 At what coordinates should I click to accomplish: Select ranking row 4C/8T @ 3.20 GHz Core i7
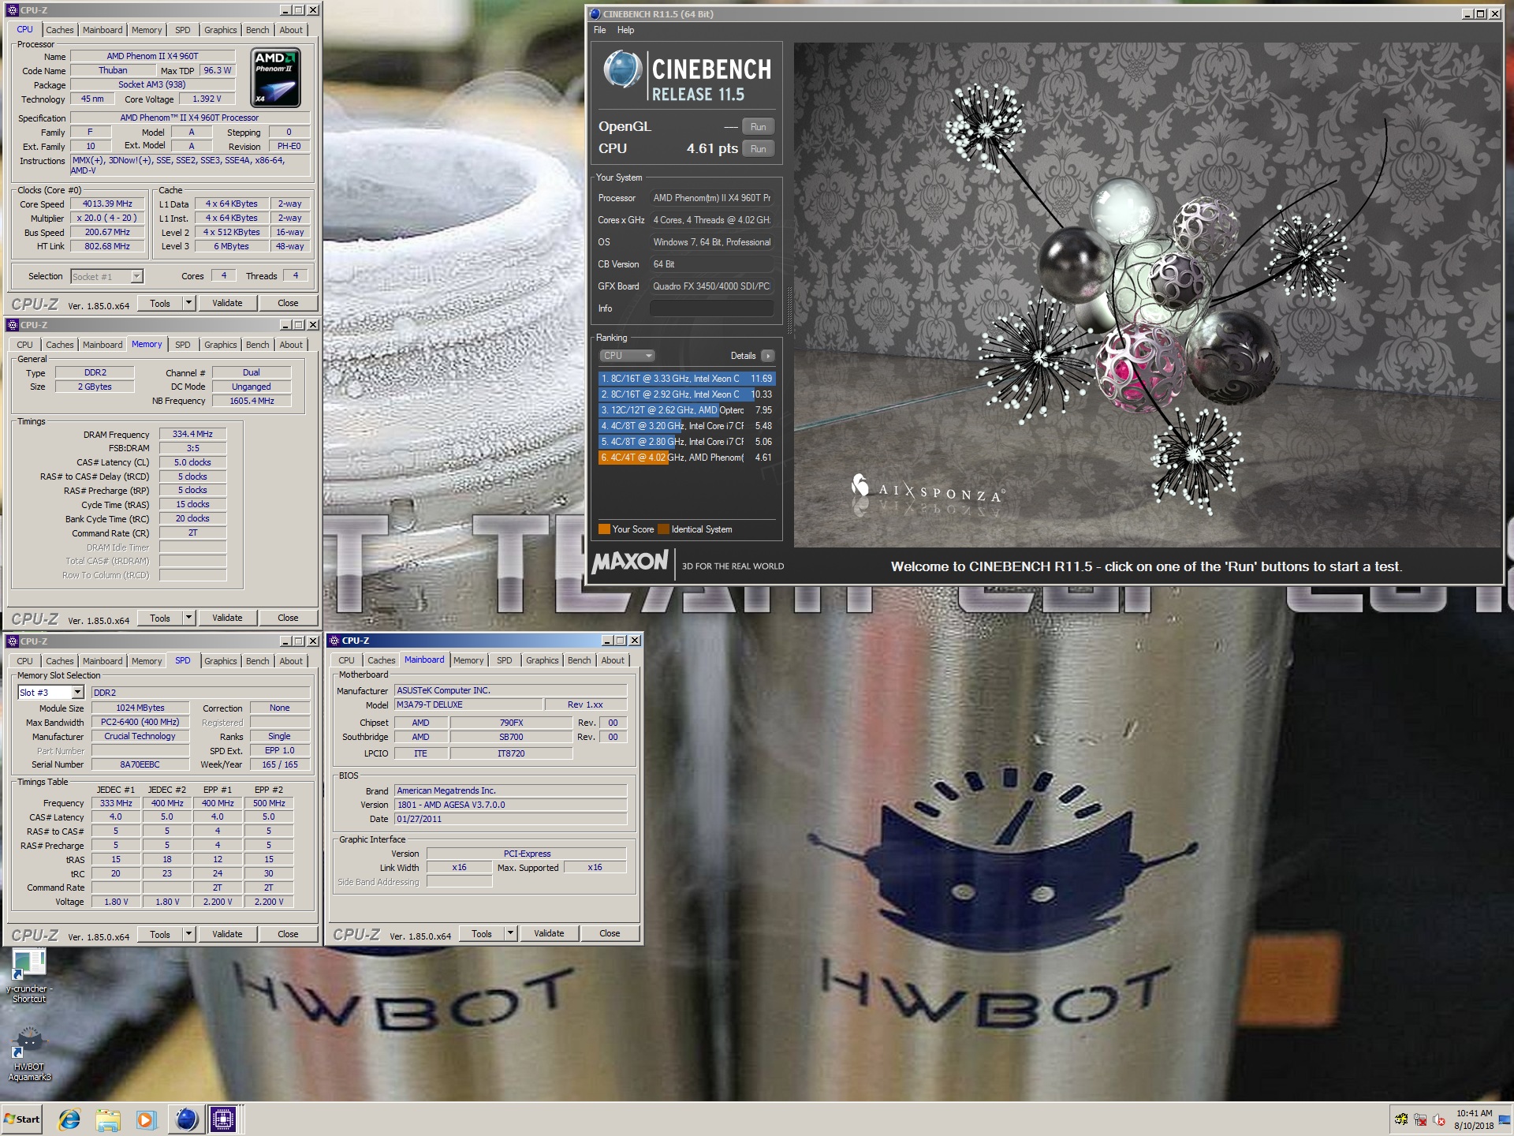(x=687, y=426)
